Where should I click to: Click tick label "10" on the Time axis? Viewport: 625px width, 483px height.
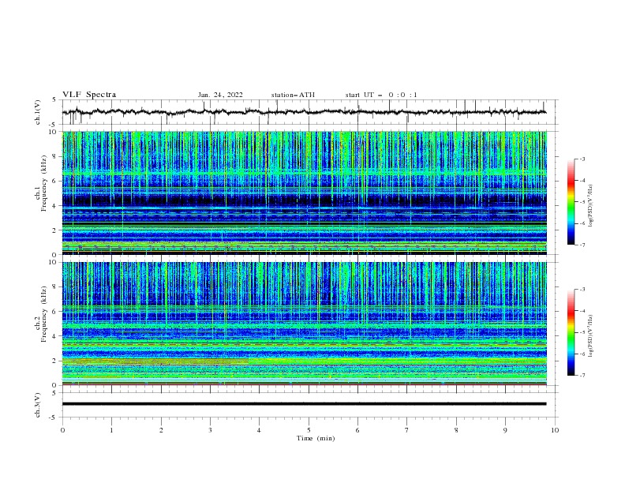click(555, 430)
